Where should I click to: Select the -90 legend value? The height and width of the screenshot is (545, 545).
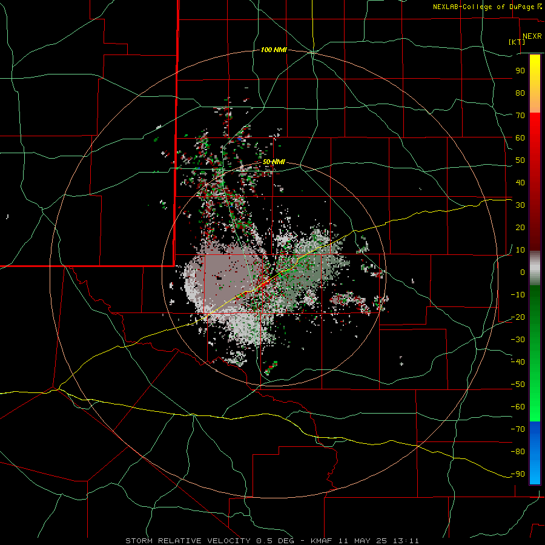coord(518,474)
